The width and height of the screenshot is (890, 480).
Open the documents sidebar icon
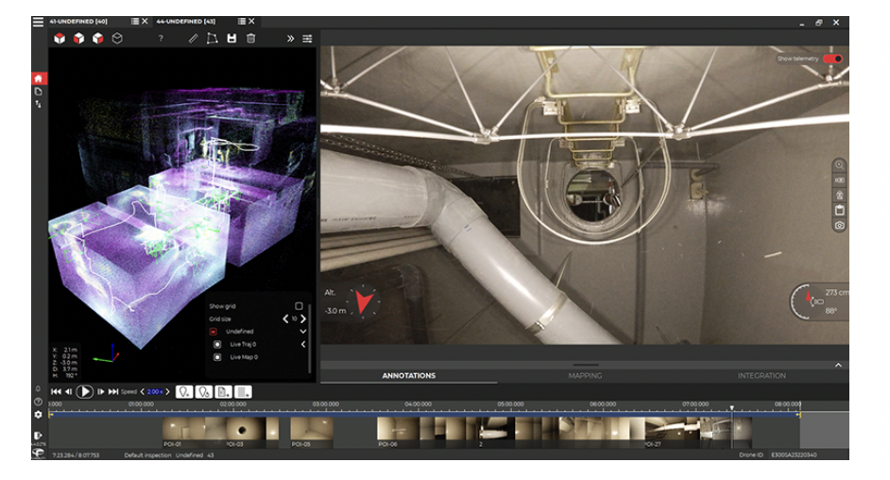(x=39, y=92)
